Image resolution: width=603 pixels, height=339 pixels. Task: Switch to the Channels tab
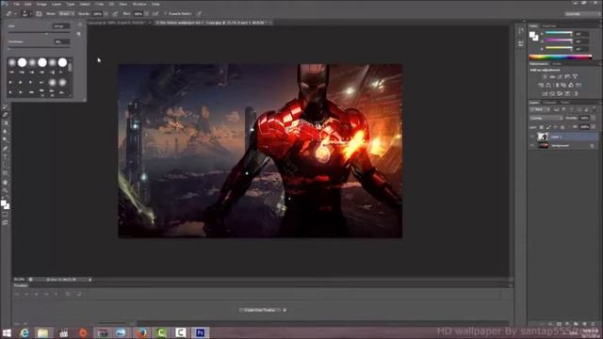(x=549, y=103)
